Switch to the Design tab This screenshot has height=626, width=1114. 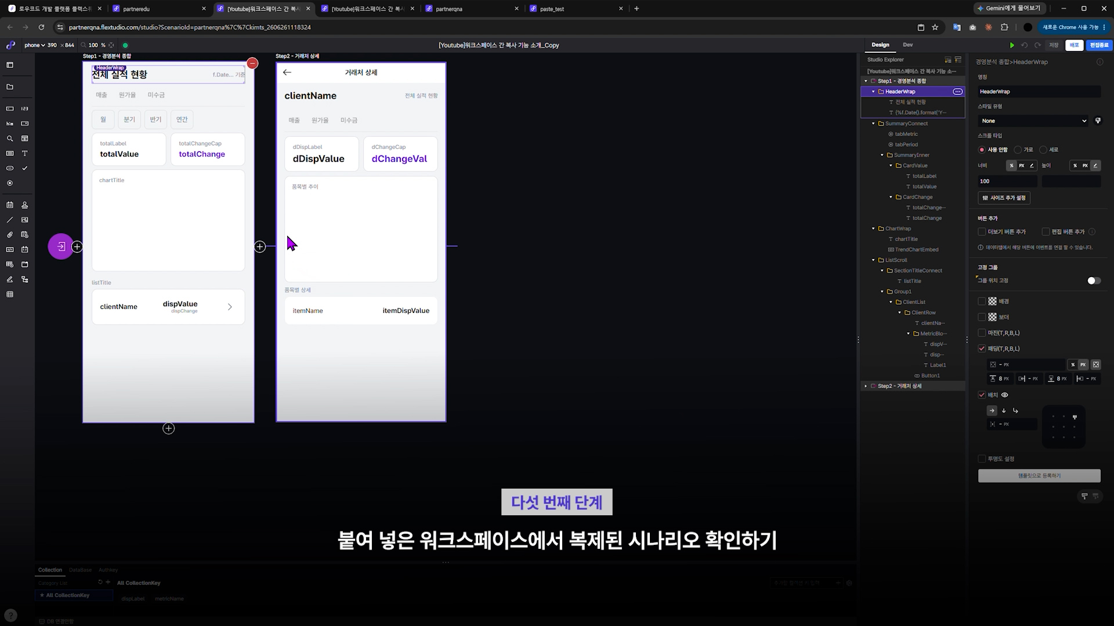880,45
